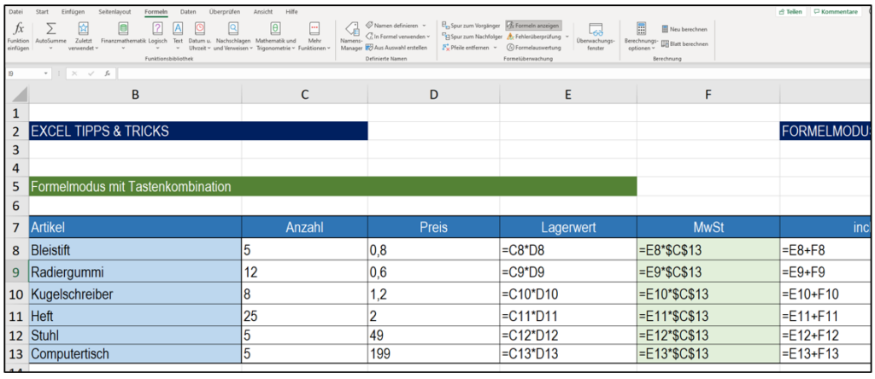This screenshot has height=379, width=875.
Task: Select column F header
Action: click(708, 95)
